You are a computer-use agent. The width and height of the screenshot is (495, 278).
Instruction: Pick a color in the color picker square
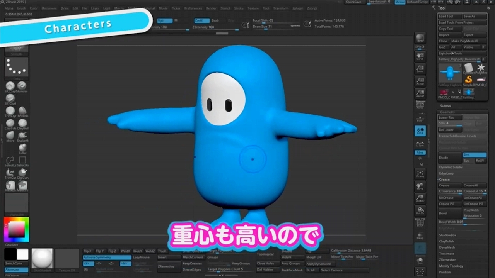point(16,230)
